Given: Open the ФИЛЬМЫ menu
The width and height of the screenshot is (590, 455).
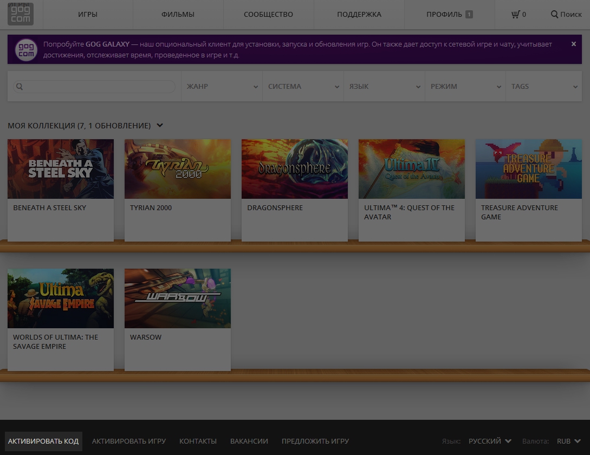Looking at the screenshot, I should point(178,14).
